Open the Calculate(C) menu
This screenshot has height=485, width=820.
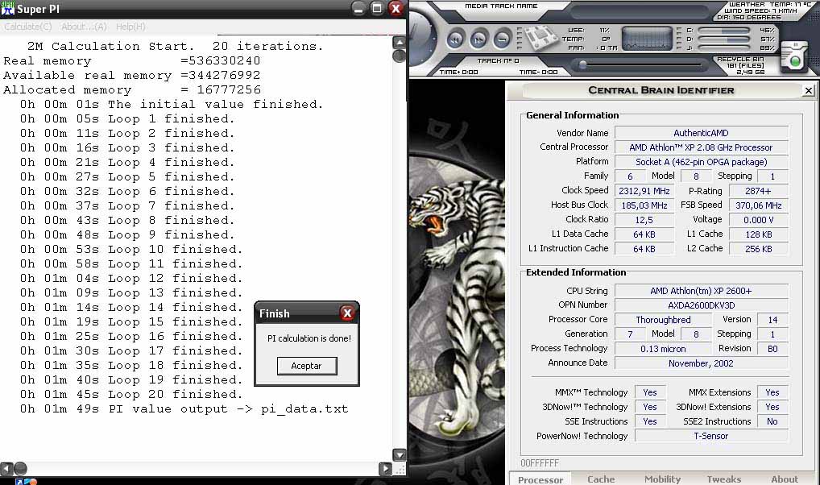[x=28, y=27]
